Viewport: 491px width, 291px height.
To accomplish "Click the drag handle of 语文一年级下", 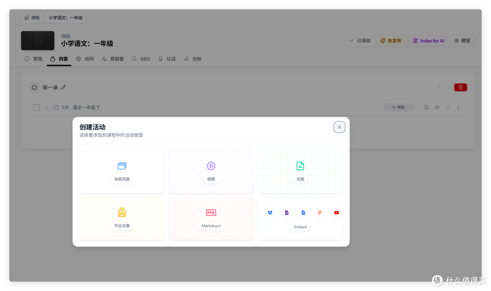I will (x=47, y=107).
